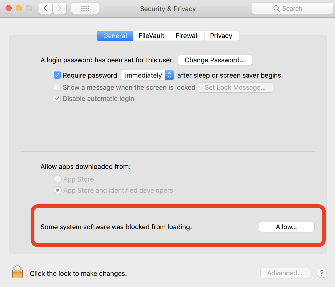The width and height of the screenshot is (335, 287).
Task: Show all preferences grid icon
Action: pos(85,8)
